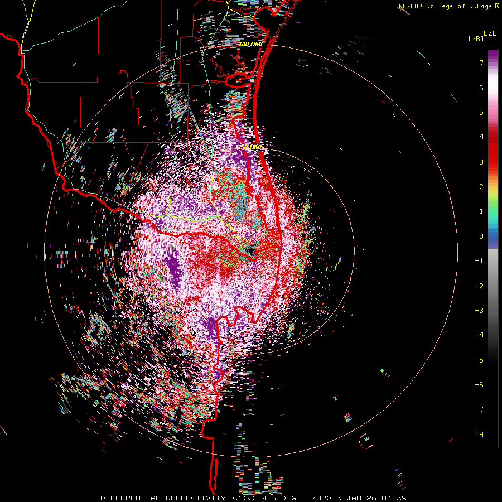This screenshot has width=502, height=502.
Task: Click the DIFFERENTIAL REFLECTIVITY (ZDR) caption text
Action: [x=179, y=498]
